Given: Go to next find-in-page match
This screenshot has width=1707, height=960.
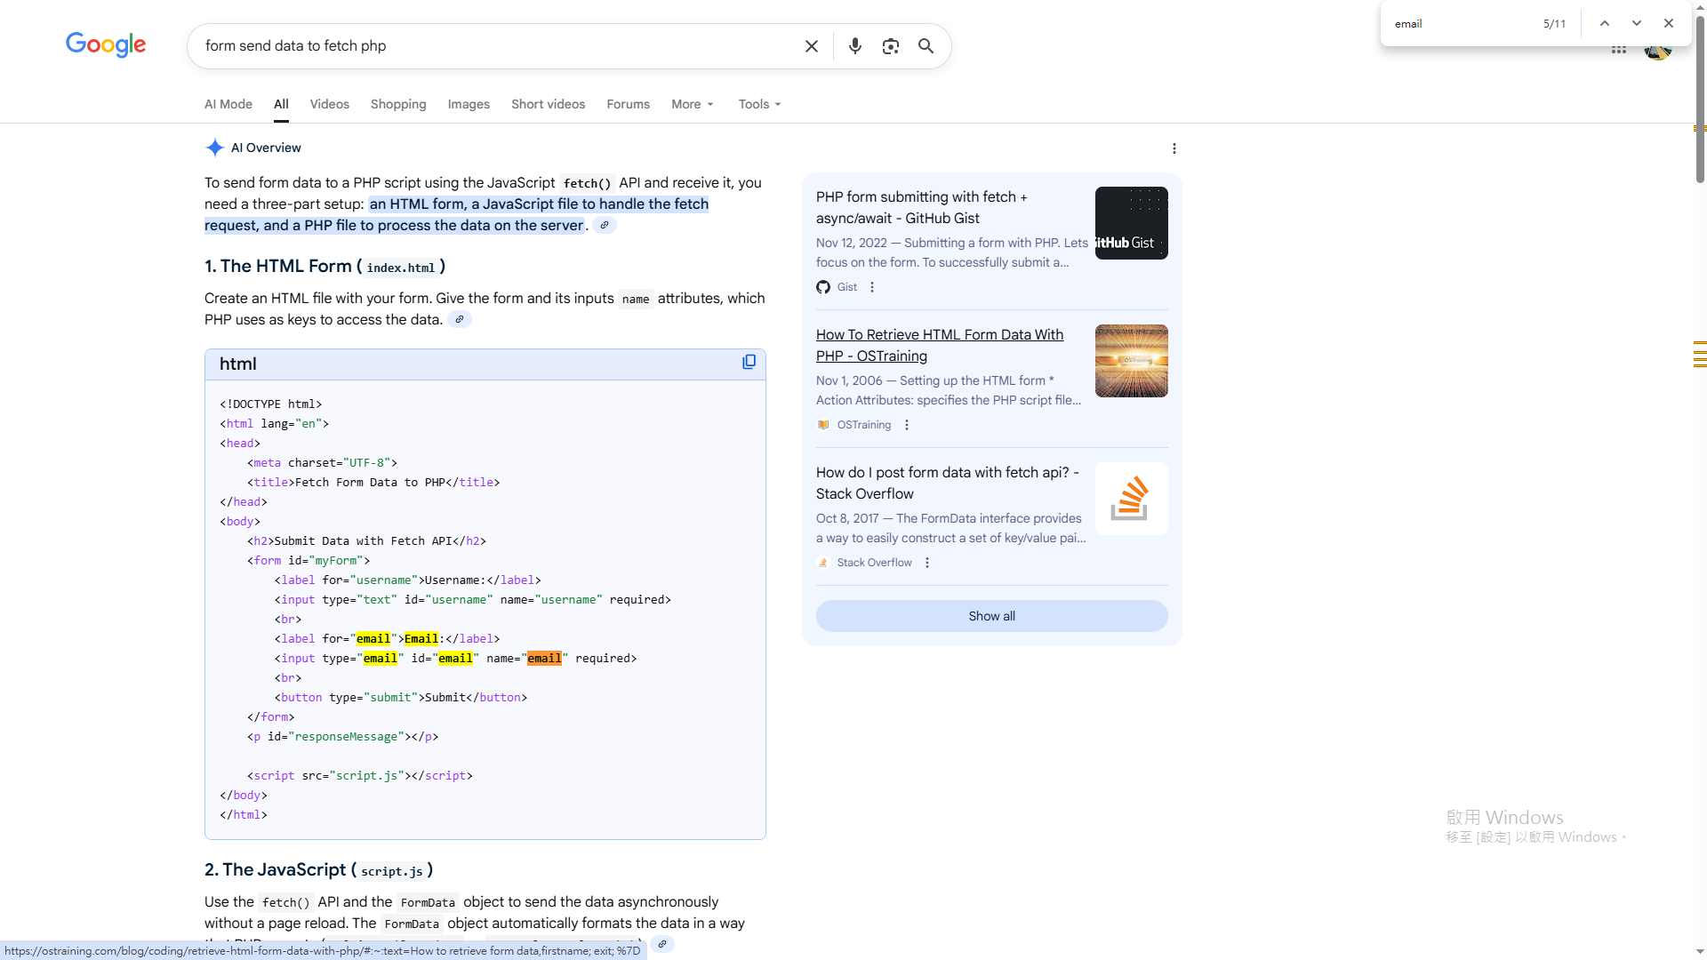Looking at the screenshot, I should (1636, 24).
